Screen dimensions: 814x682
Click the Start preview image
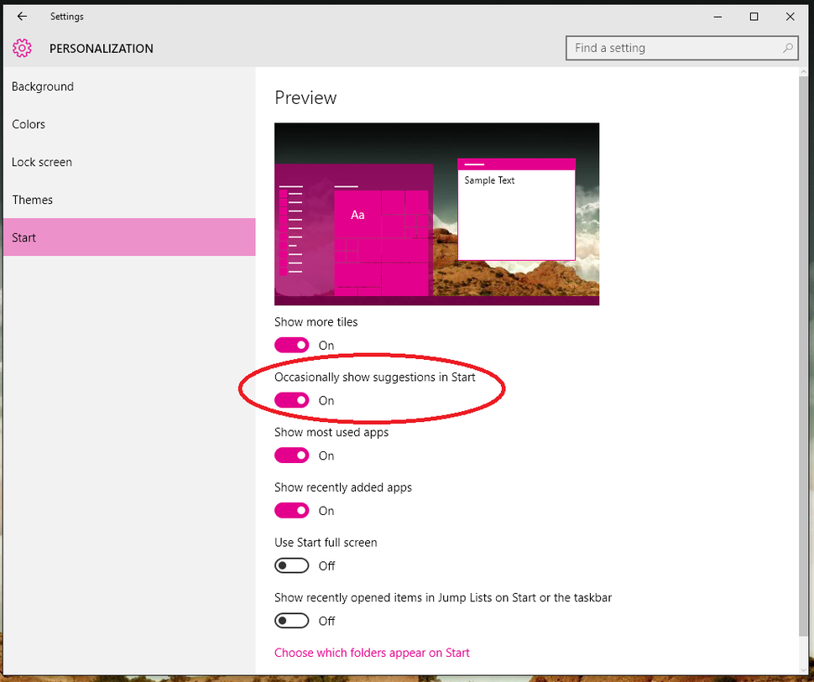click(x=436, y=214)
